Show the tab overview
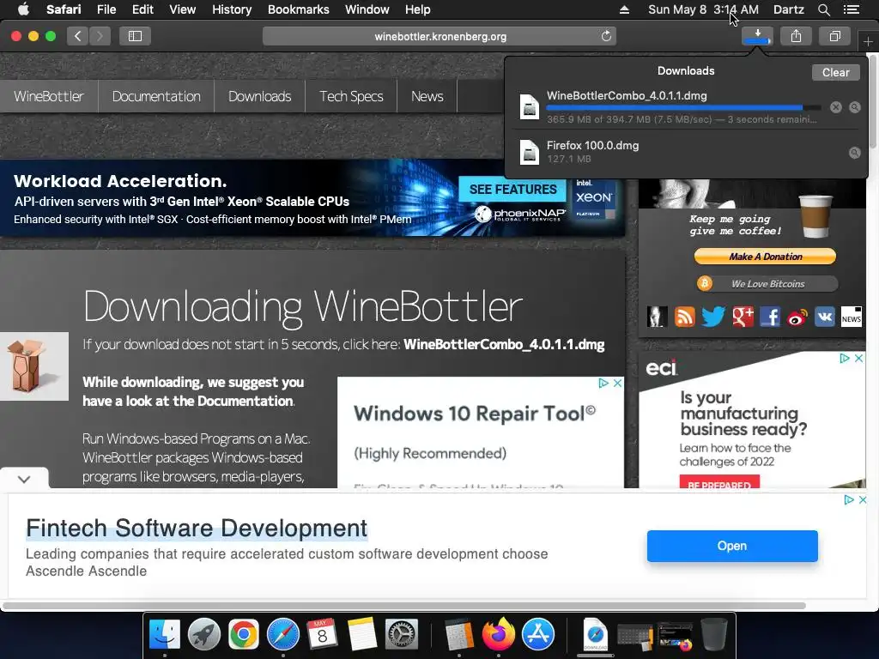 click(834, 36)
